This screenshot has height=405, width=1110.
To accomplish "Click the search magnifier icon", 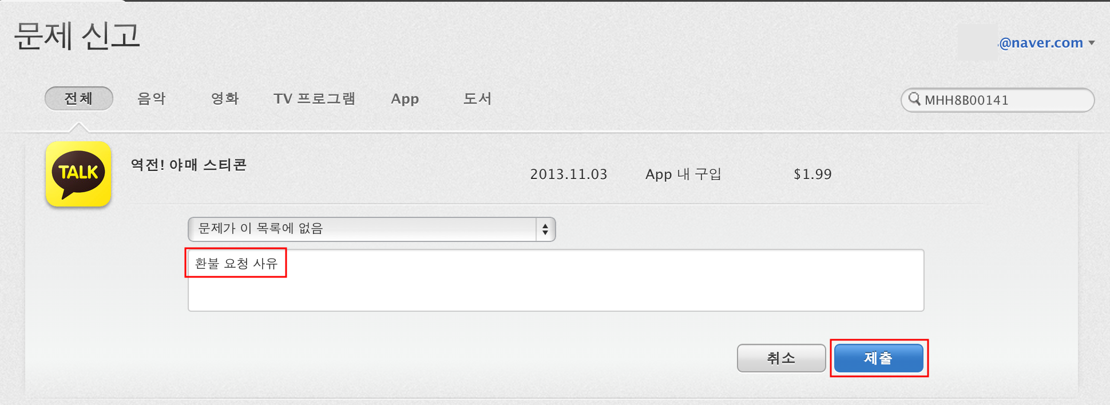I will coord(914,99).
